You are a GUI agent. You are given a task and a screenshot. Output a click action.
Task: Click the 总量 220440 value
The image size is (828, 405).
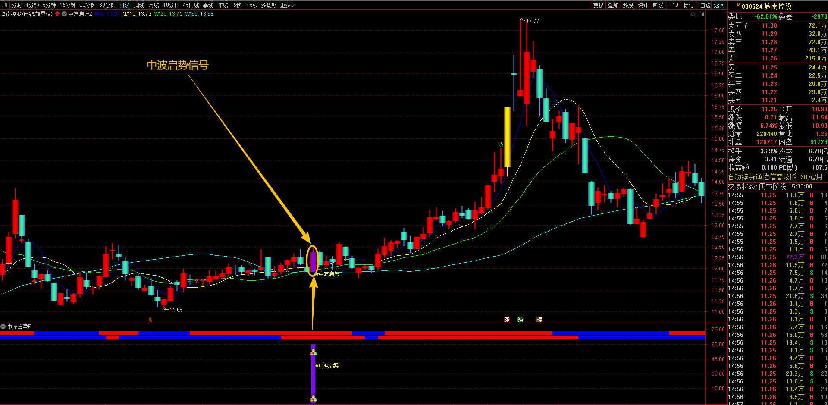(x=766, y=134)
